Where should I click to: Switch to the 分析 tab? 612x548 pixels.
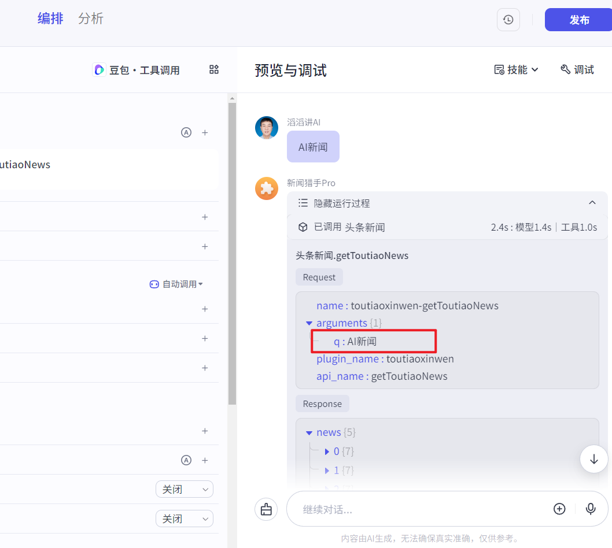91,18
